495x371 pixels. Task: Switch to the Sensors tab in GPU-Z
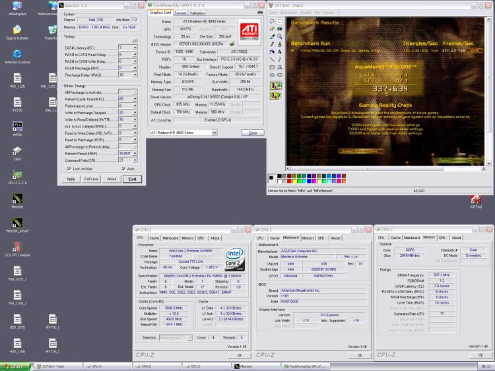[x=180, y=13]
